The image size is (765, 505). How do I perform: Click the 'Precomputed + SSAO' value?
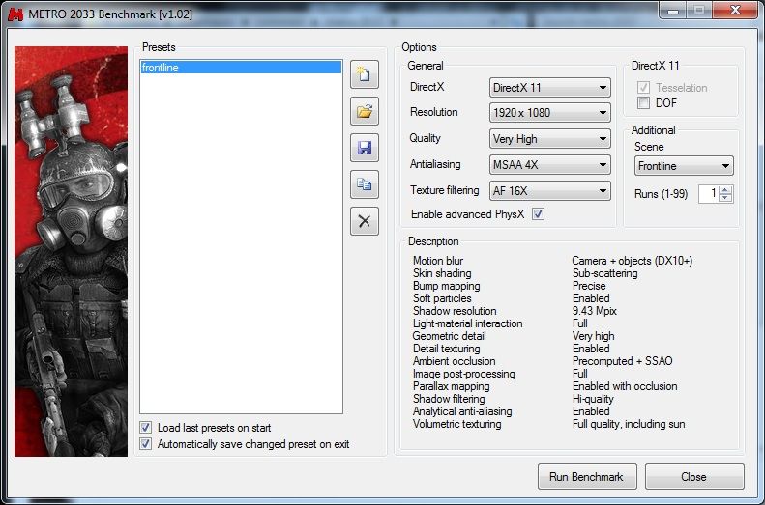tap(623, 361)
